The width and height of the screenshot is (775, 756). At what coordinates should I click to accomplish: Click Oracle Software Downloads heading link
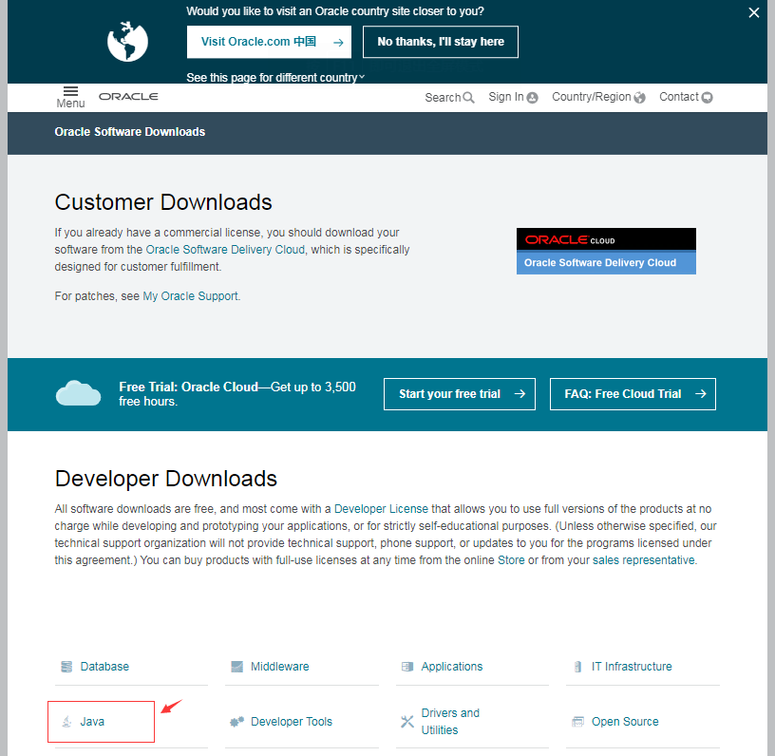coord(129,132)
